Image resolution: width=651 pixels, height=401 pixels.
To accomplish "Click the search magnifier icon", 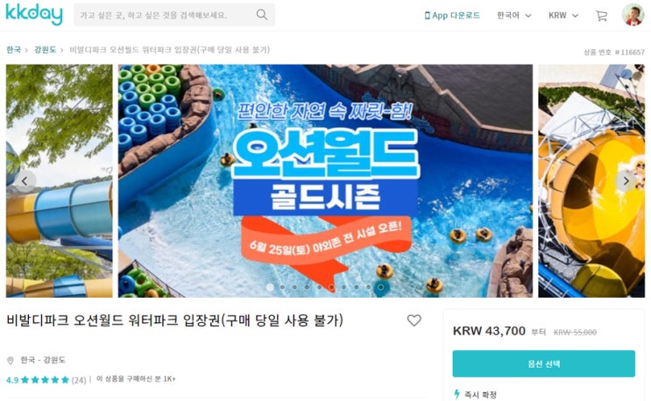I will pos(262,15).
